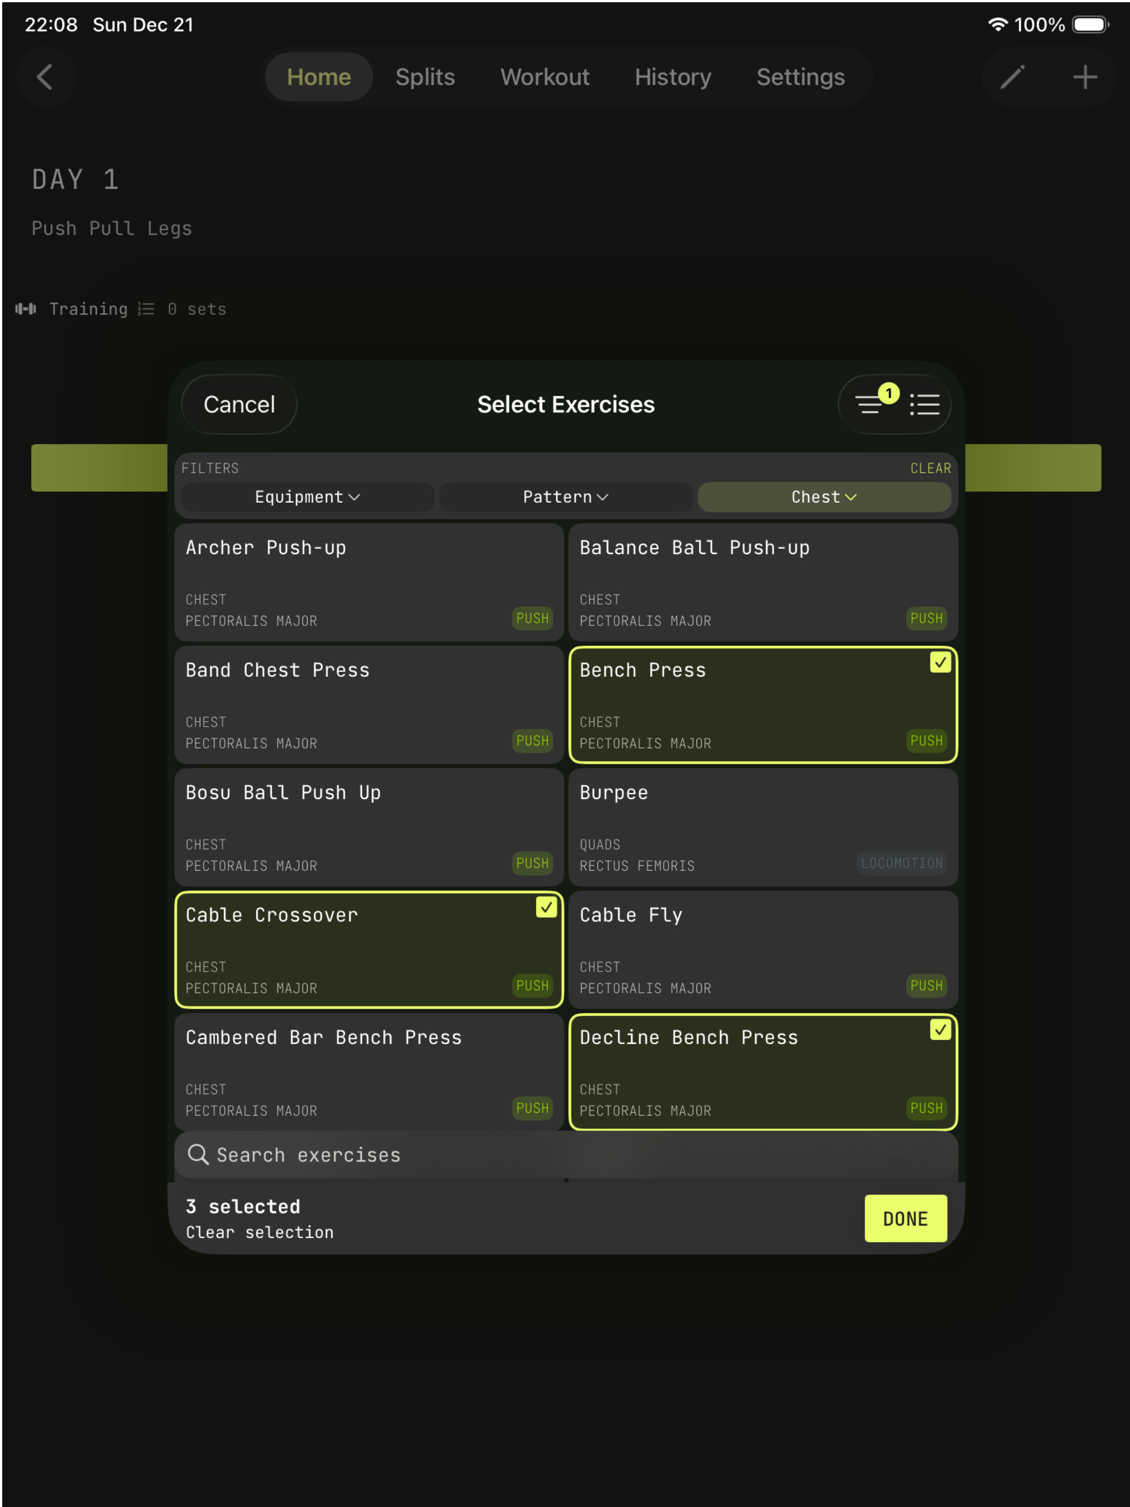Viewport: 1130px width, 1507px height.
Task: Open the pencil edit icon
Action: tap(1012, 77)
